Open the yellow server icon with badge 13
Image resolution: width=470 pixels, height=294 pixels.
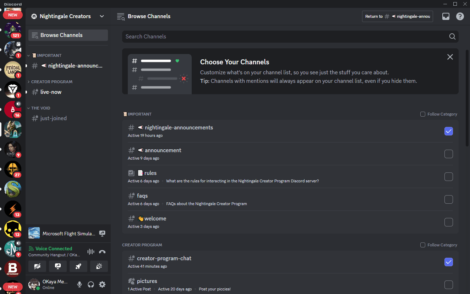(13, 229)
